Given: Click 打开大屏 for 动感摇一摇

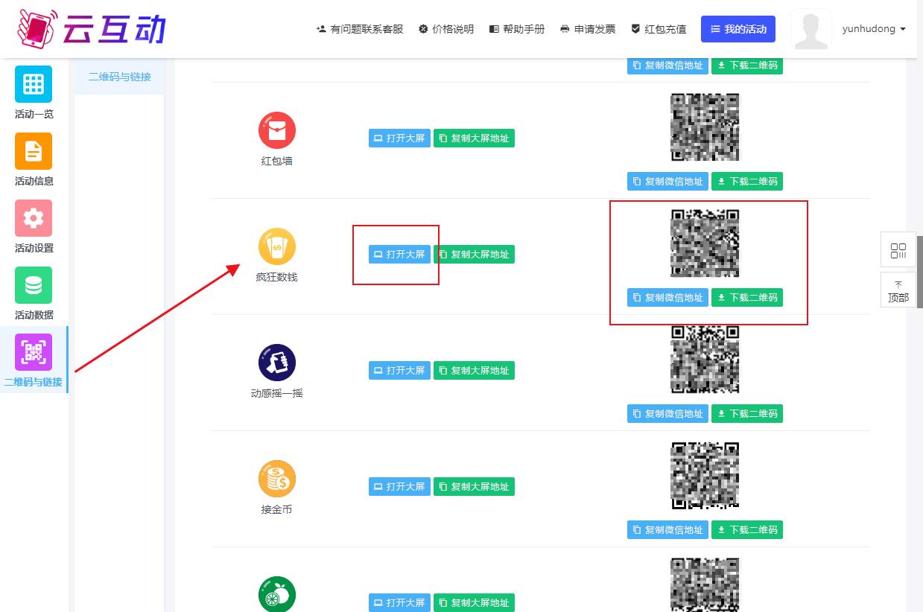Looking at the screenshot, I should pos(399,371).
